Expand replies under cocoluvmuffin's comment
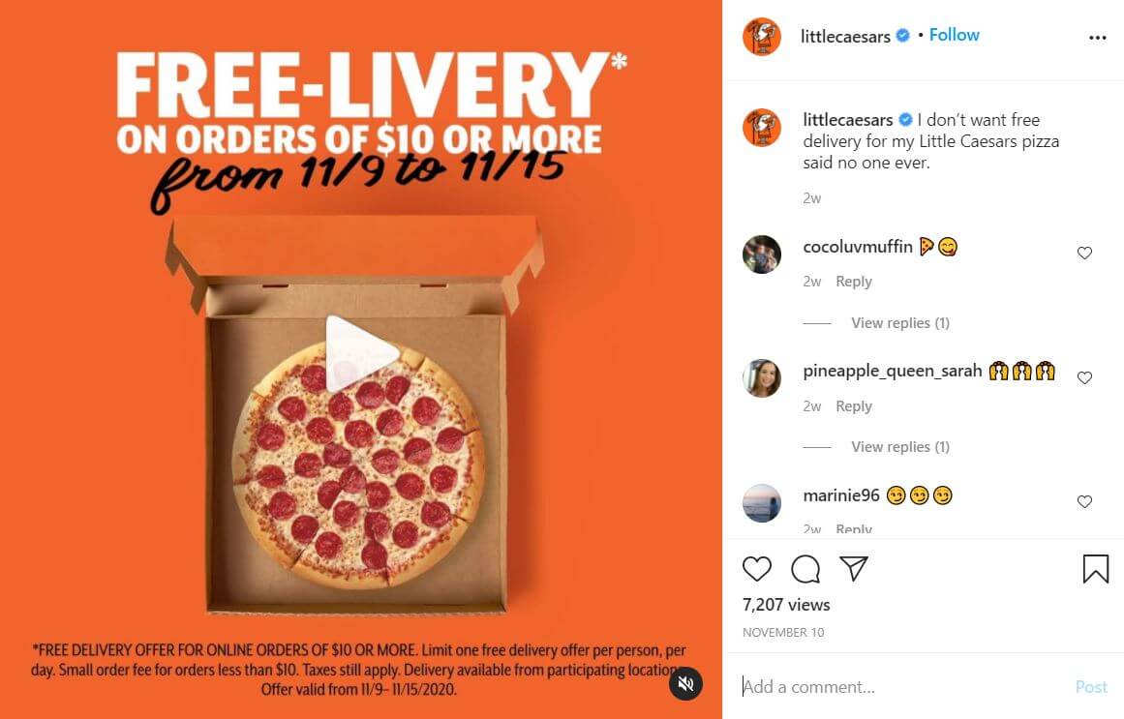Viewport: 1124px width, 719px height. point(900,323)
